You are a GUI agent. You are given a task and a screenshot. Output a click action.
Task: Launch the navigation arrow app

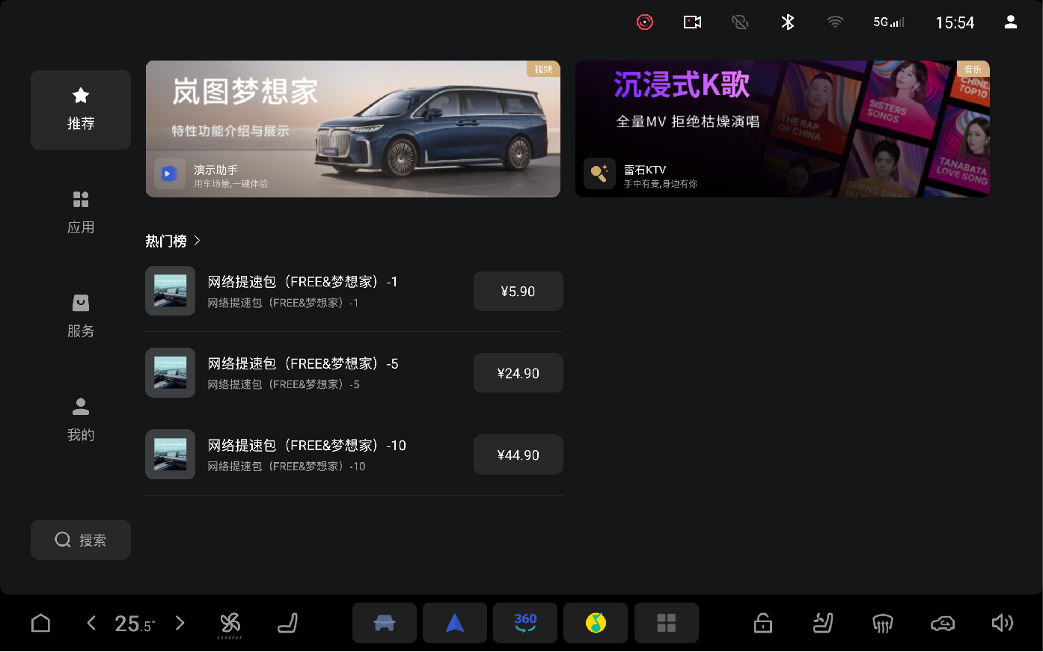tap(455, 623)
